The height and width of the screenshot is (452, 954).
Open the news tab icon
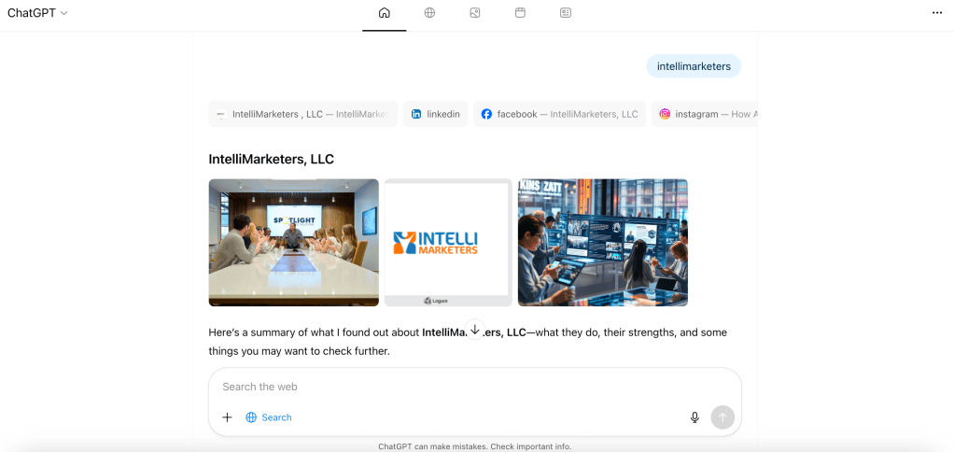566,13
